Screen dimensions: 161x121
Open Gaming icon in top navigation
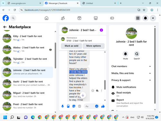click(112, 18)
